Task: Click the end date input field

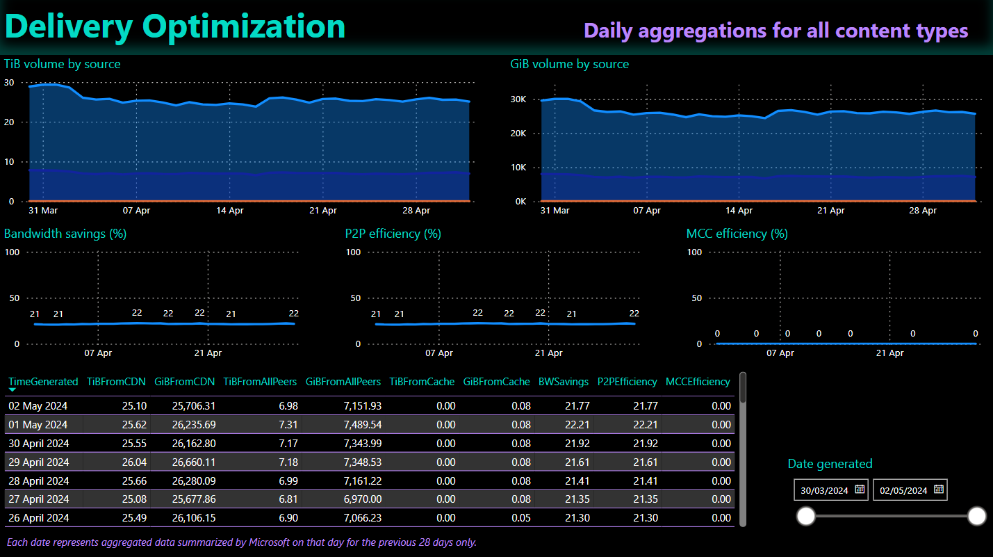Action: point(903,490)
